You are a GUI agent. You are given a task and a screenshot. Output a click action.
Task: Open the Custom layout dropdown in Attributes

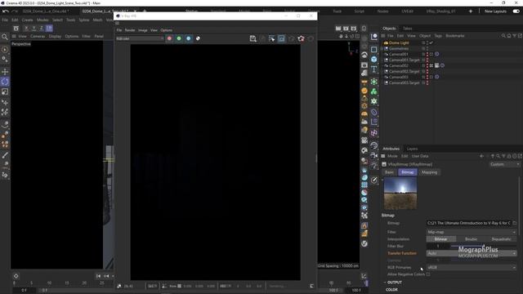coord(505,164)
